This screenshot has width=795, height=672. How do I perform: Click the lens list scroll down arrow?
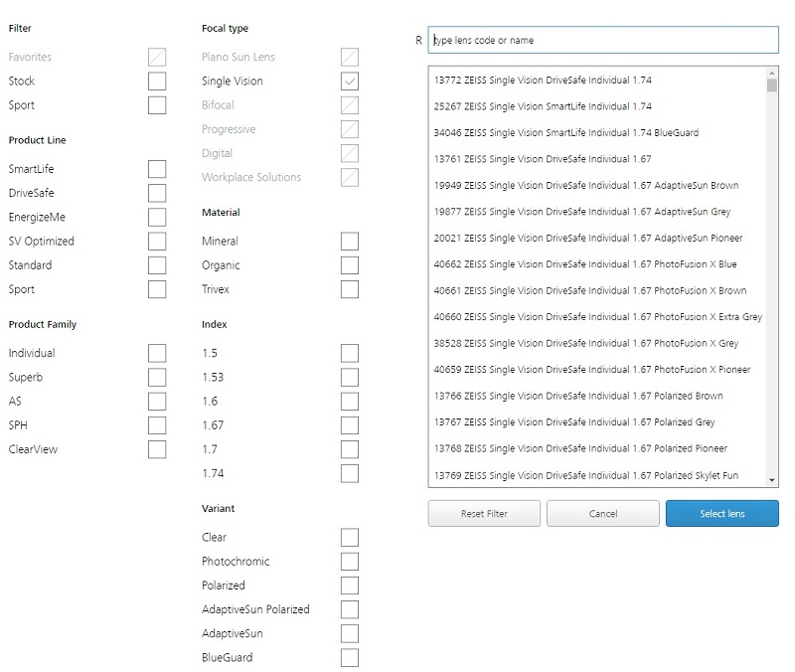click(772, 480)
